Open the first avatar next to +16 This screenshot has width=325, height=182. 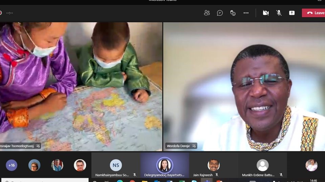tap(34, 165)
